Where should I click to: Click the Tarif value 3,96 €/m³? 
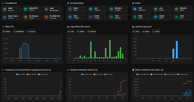[x=142, y=10]
